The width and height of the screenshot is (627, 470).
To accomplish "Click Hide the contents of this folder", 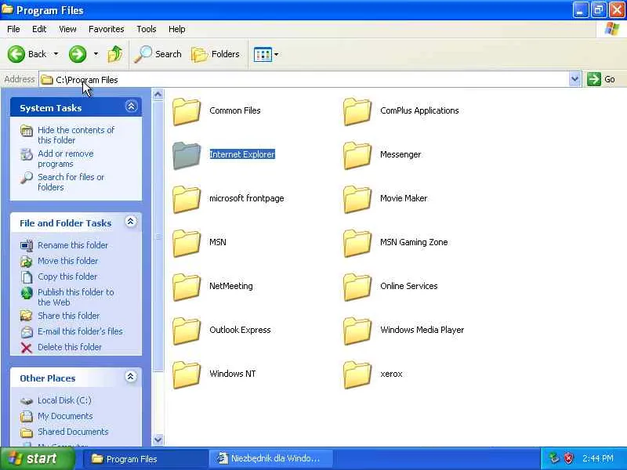I will coord(76,135).
